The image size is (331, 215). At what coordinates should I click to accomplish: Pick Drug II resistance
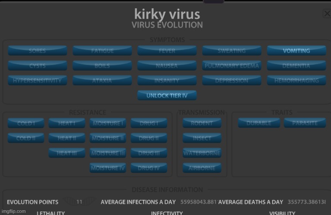[x=149, y=138]
